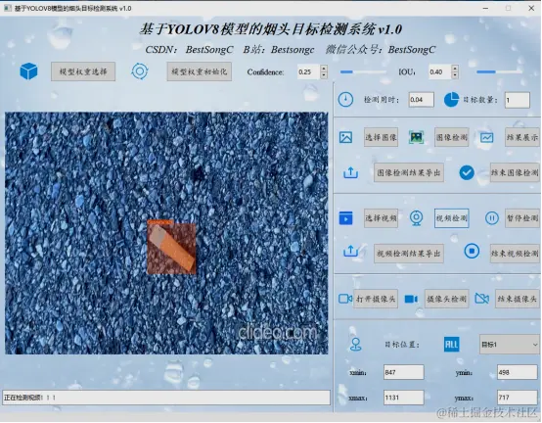Click the Confidence value field 0.25
Screen dimensions: 542x423
309,71
